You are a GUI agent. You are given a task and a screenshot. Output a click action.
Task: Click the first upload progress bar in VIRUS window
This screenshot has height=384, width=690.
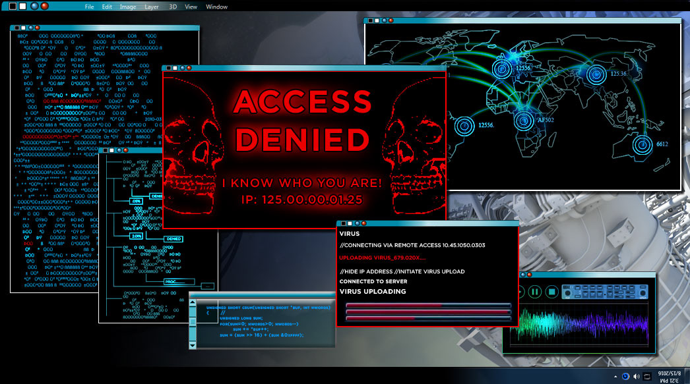[x=428, y=306]
